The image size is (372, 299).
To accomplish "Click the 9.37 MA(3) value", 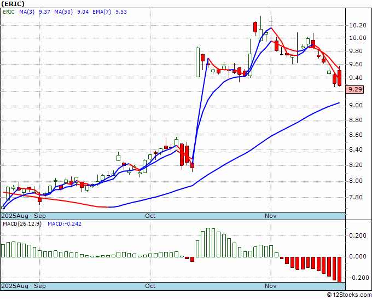I will point(45,12).
